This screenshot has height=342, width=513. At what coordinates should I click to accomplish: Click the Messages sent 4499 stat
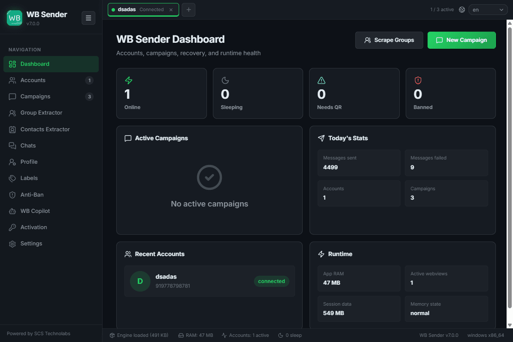click(x=359, y=163)
